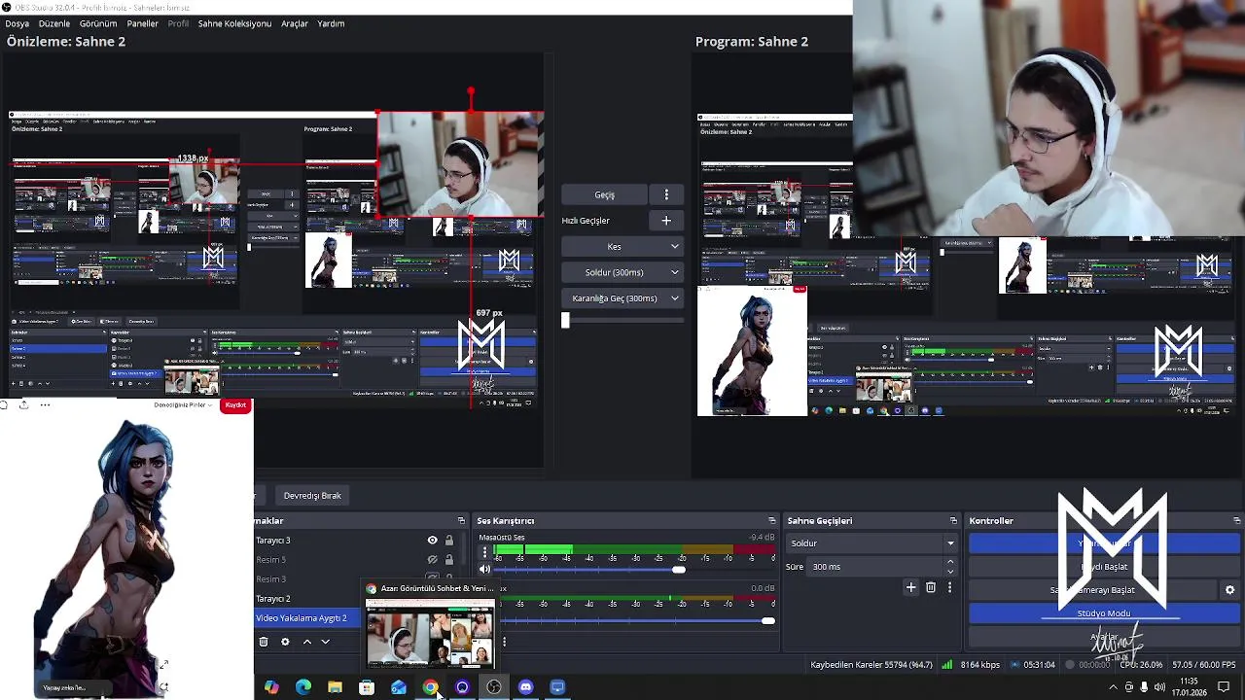Open the Görünüm menu
Image resolution: width=1245 pixels, height=700 pixels.
tap(98, 23)
